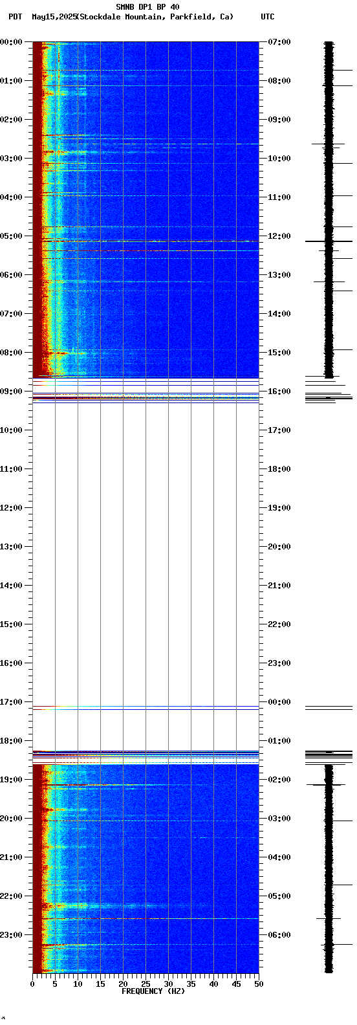The image size is (357, 1025).
Task: Click the UTC axis '07:00' time label
Action: 279,42
